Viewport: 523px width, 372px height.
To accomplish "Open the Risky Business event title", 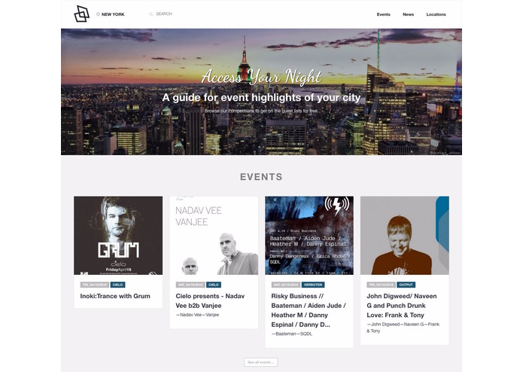I will [x=309, y=310].
